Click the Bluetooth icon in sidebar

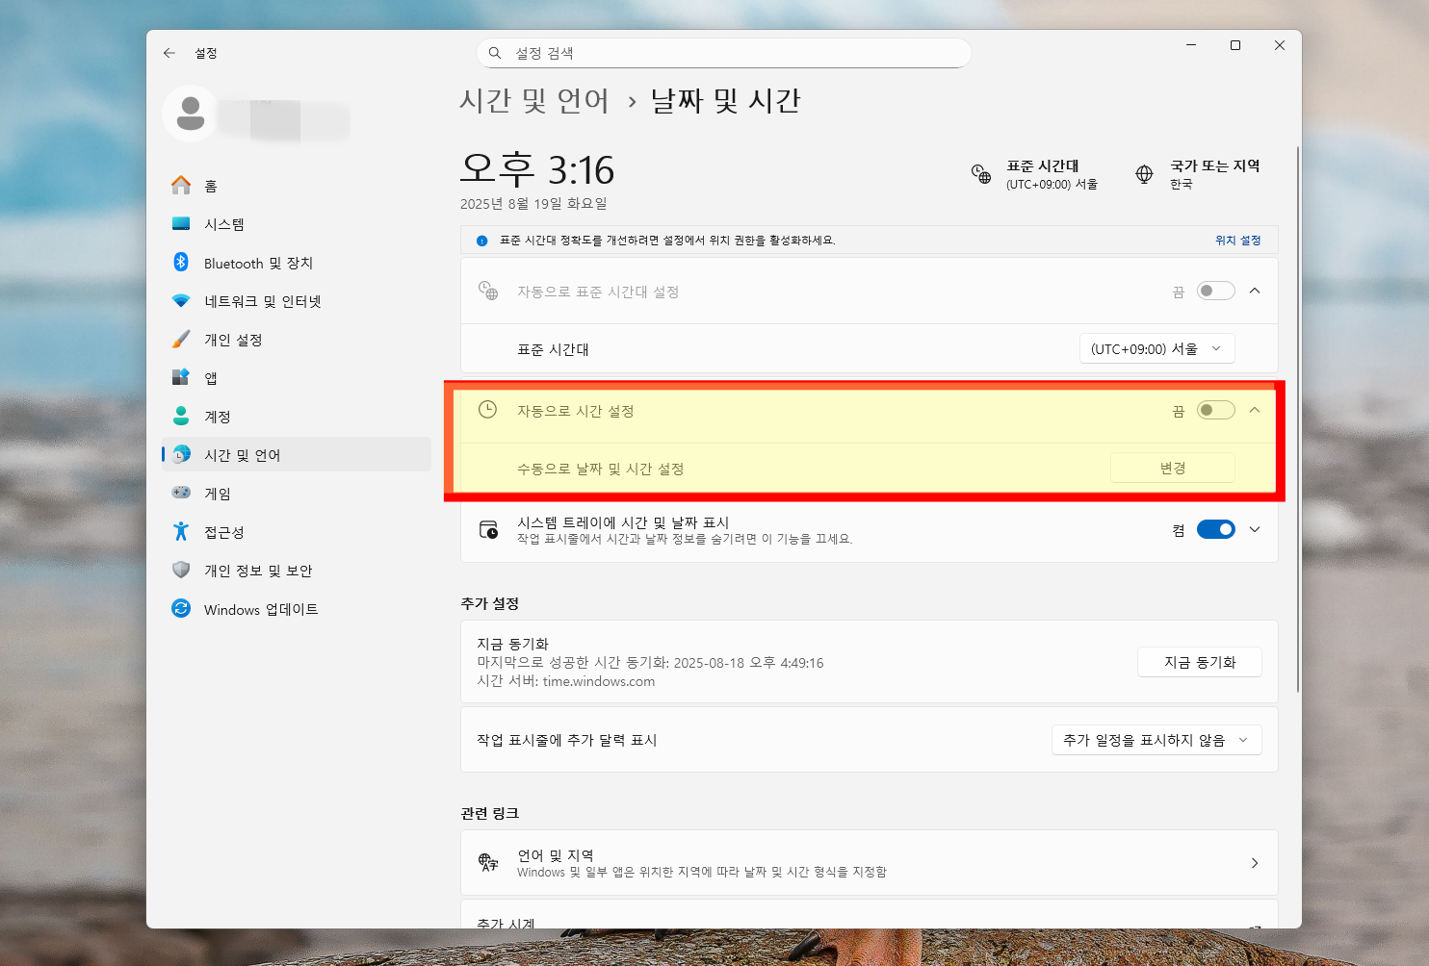(181, 262)
